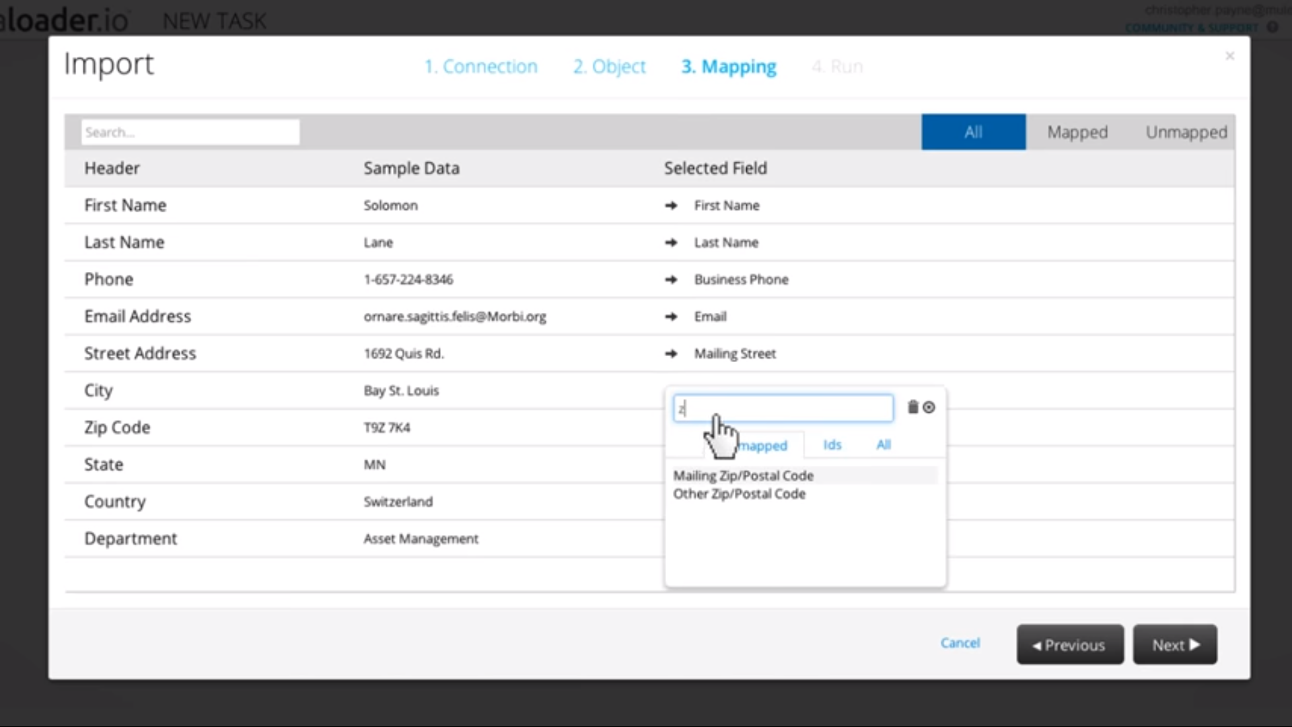The width and height of the screenshot is (1292, 727).
Task: Click the clear-target icon beside the trash icon
Action: [929, 407]
